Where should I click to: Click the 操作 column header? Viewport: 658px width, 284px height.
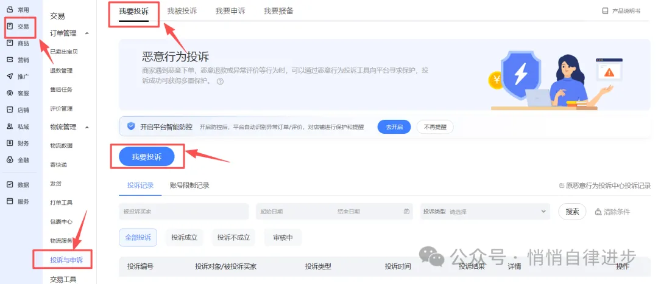point(623,266)
